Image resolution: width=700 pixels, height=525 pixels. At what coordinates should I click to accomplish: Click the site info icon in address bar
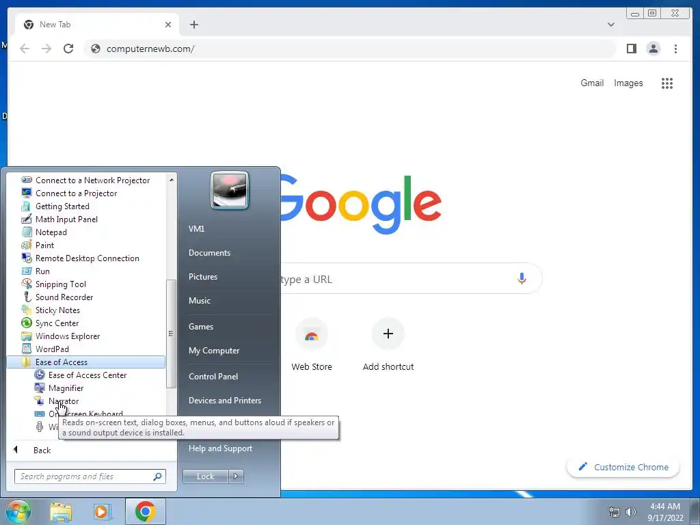pyautogui.click(x=96, y=49)
